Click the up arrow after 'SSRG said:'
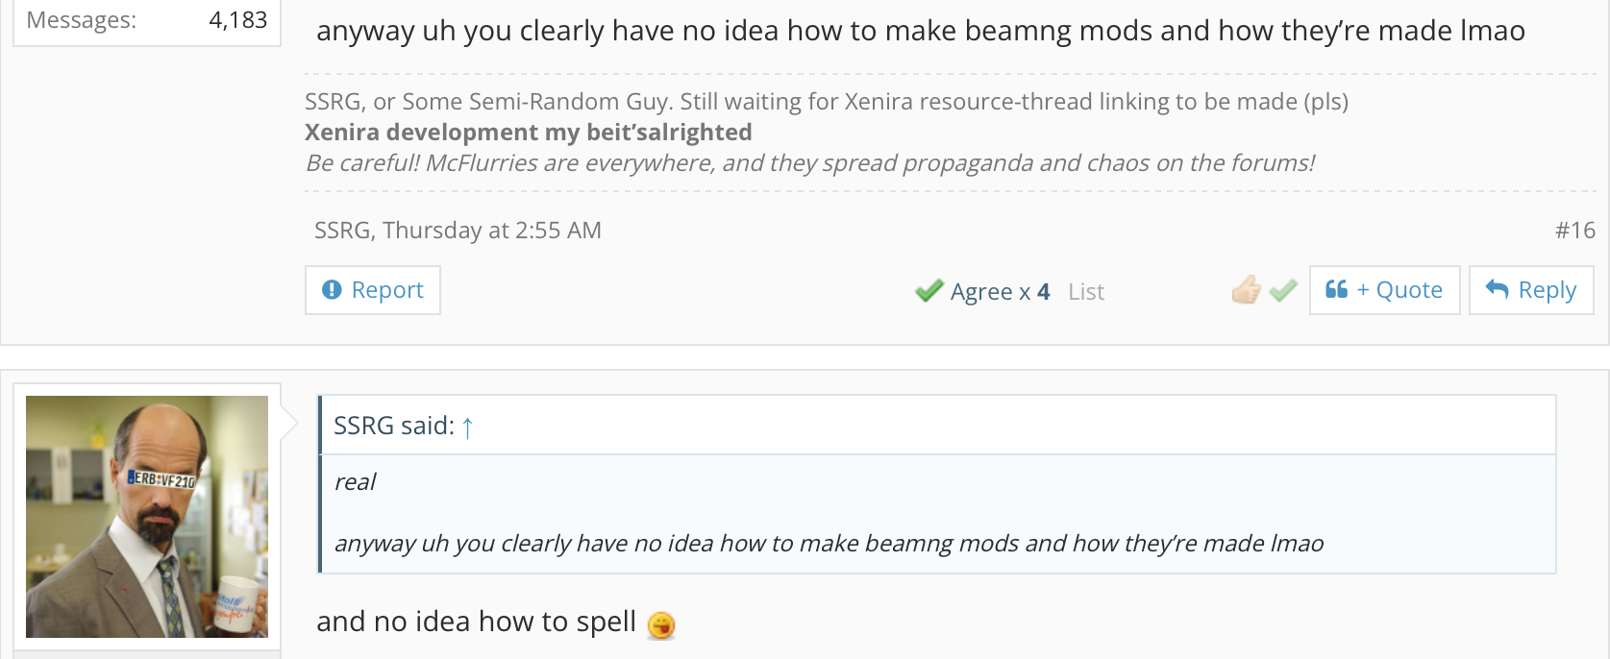This screenshot has width=1610, height=659. (x=467, y=427)
